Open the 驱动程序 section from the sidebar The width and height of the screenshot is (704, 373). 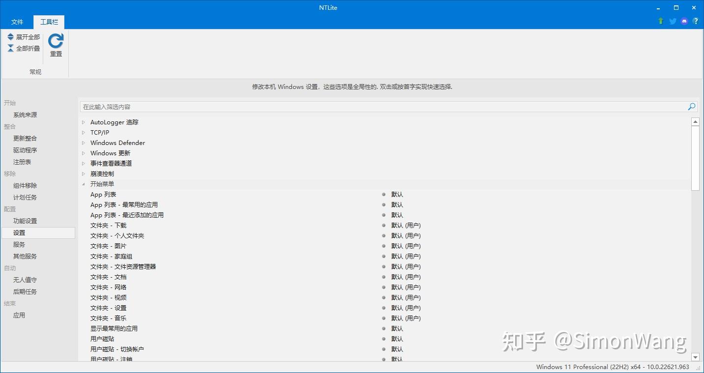click(x=25, y=150)
